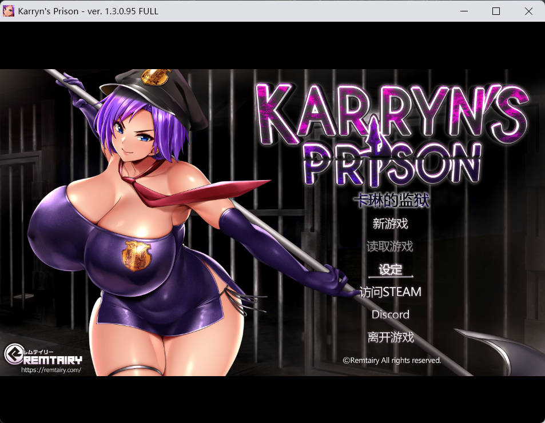Close the Karryn's Prison window
This screenshot has width=545, height=423.
click(529, 11)
